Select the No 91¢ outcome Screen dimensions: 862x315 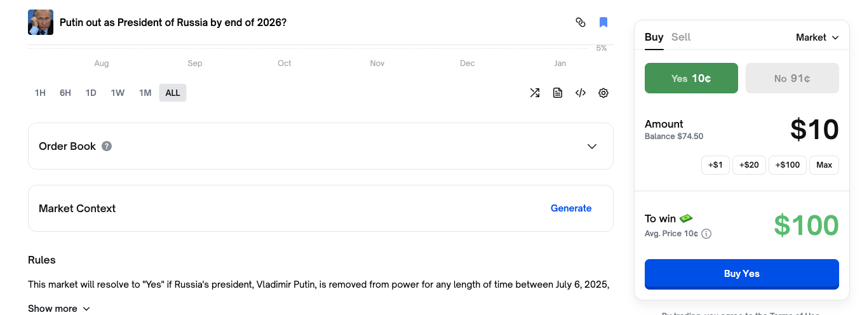[x=792, y=78]
